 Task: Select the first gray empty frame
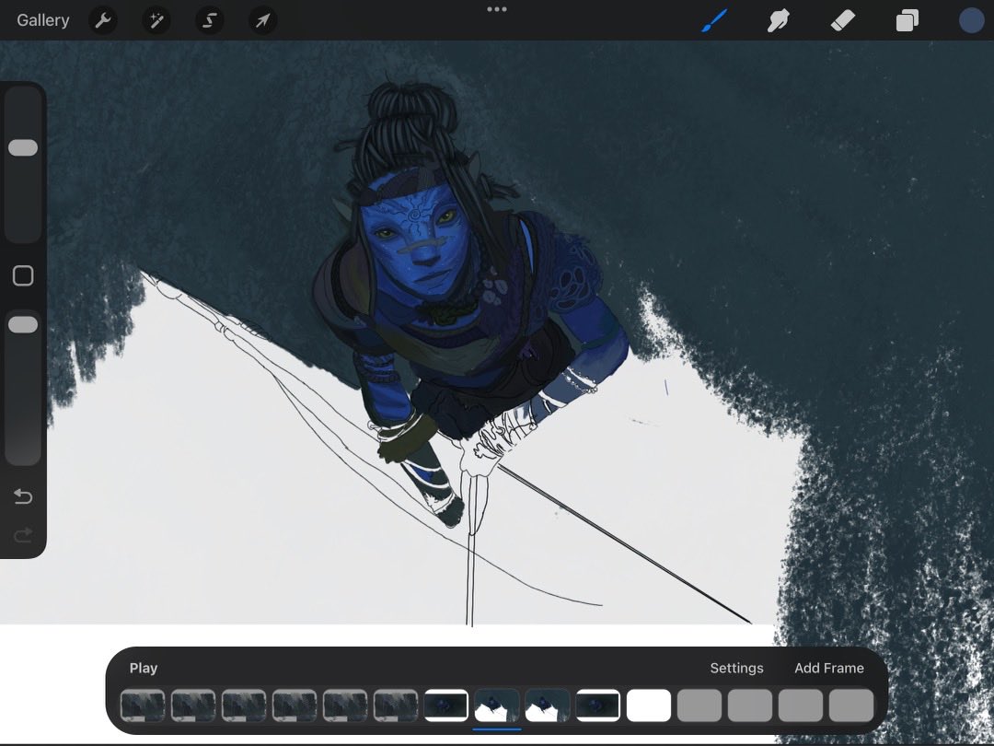[699, 705]
